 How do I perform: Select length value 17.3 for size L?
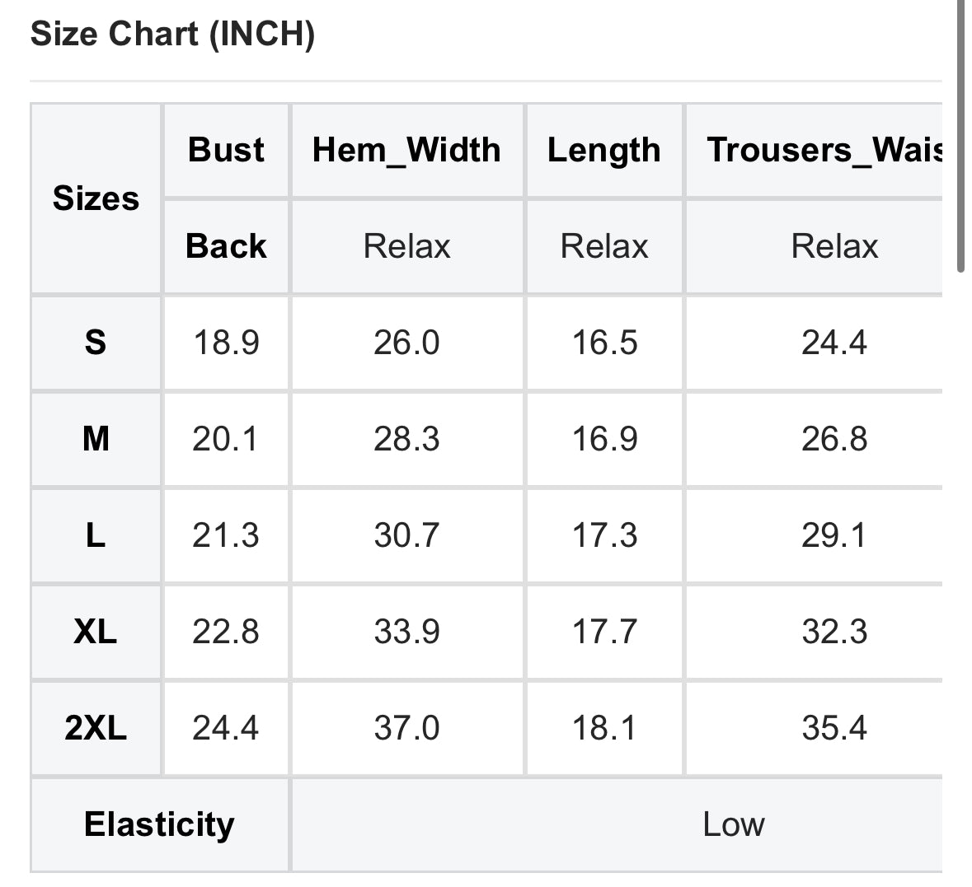[x=604, y=535]
